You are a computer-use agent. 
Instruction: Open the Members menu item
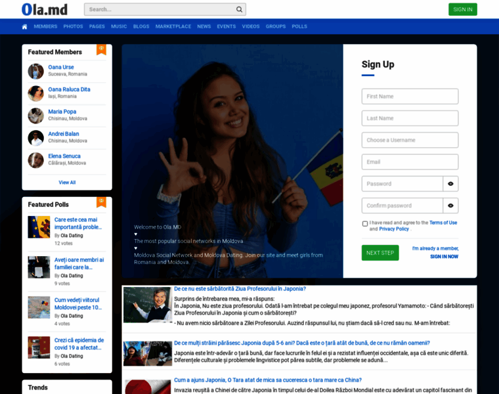point(45,26)
